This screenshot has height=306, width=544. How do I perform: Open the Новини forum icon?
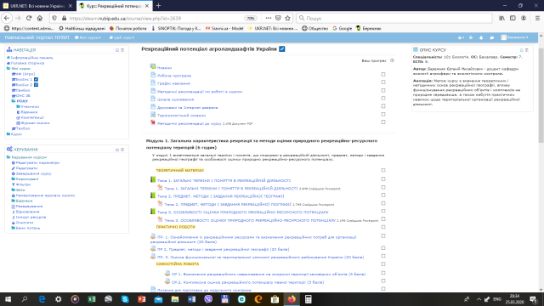[x=153, y=66]
